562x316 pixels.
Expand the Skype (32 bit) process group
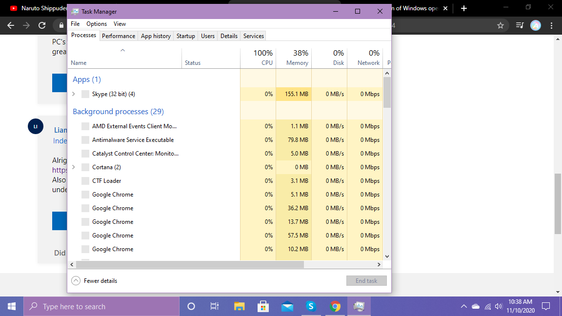point(74,94)
